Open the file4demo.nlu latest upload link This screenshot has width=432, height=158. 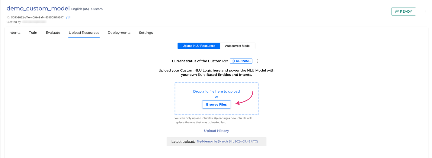tap(207, 141)
